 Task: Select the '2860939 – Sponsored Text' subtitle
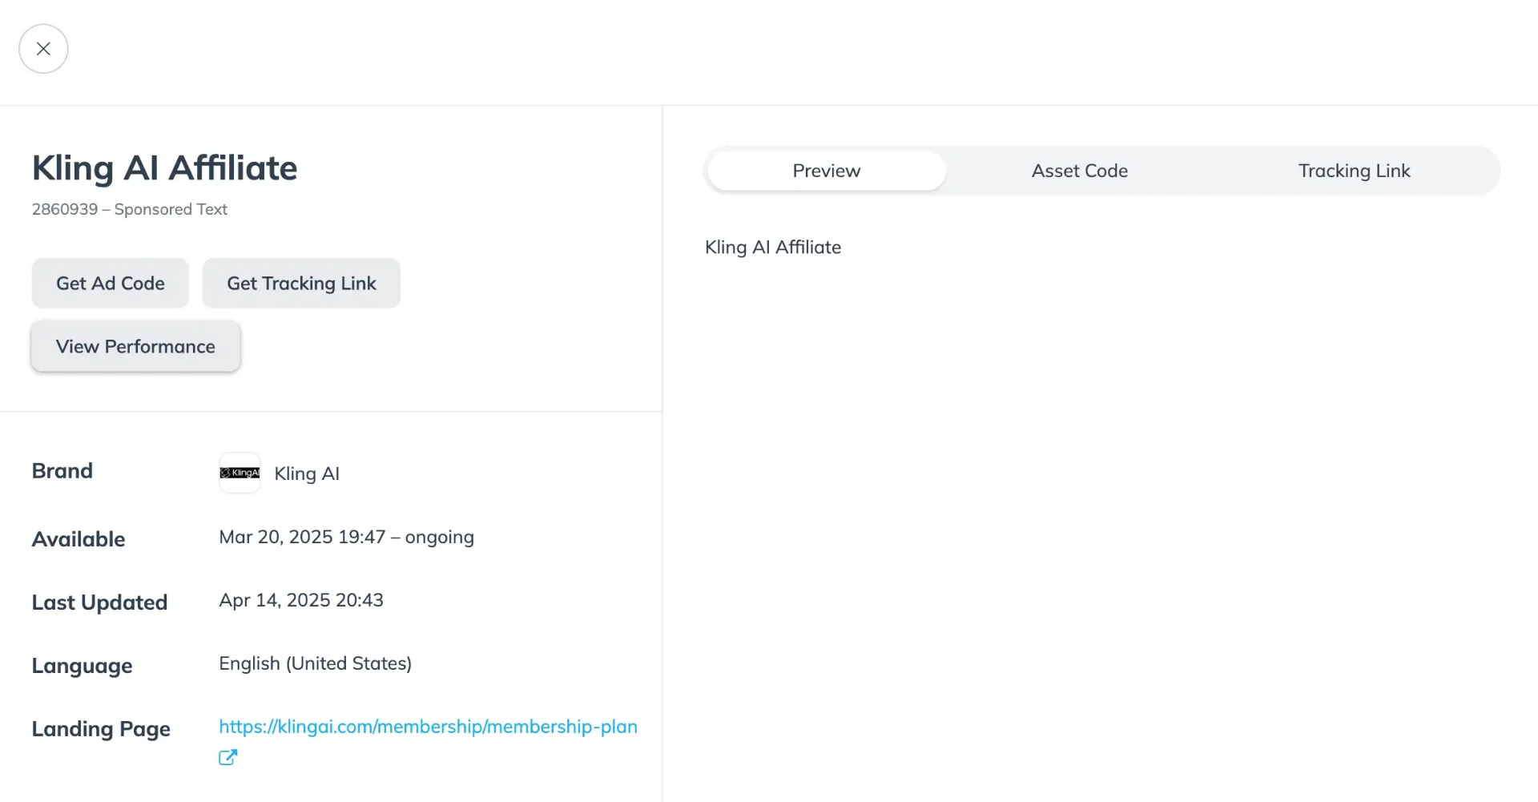click(130, 209)
